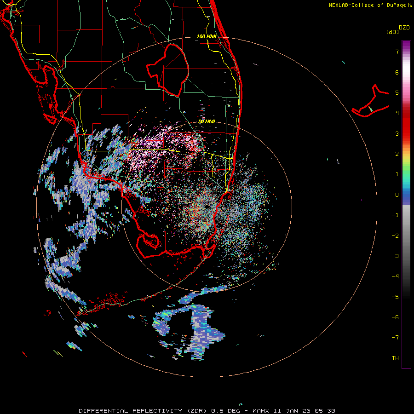This screenshot has height=414, width=414.
Task: Click the [dB] units label
Action: [x=392, y=32]
